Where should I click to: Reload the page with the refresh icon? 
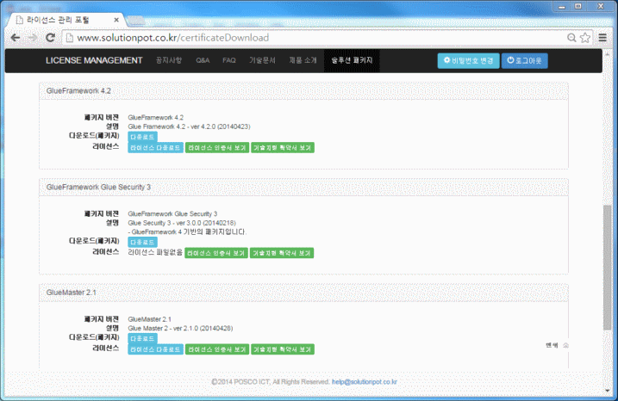point(51,38)
